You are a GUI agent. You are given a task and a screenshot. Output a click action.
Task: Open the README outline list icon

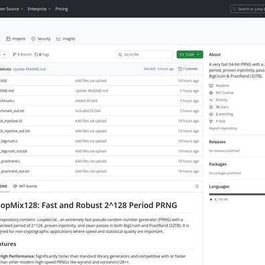coord(197,186)
